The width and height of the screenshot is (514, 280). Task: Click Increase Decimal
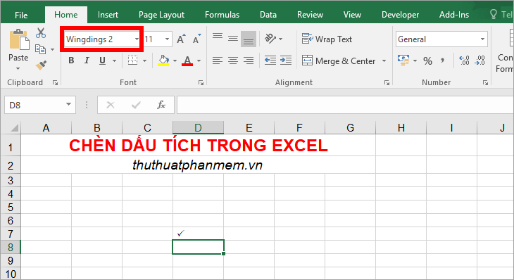pyautogui.click(x=464, y=61)
